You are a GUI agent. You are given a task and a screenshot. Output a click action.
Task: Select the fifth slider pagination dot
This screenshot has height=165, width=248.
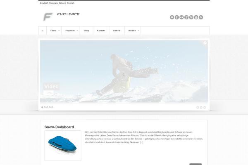coord(52,107)
